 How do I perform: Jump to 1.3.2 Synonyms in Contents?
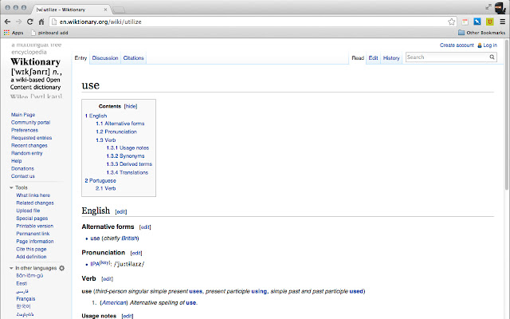[126, 156]
